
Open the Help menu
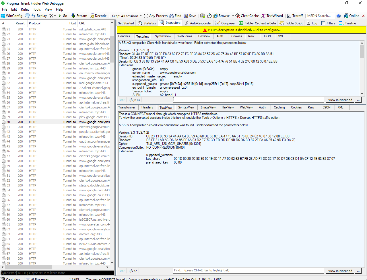coord(59,9)
